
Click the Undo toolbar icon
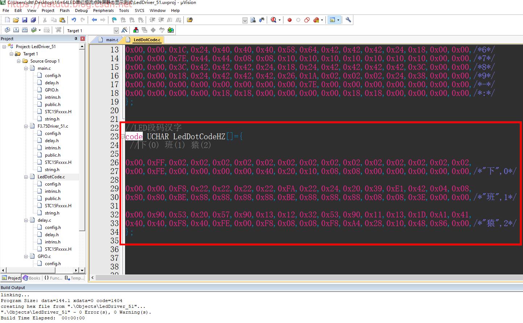pyautogui.click(x=74, y=20)
